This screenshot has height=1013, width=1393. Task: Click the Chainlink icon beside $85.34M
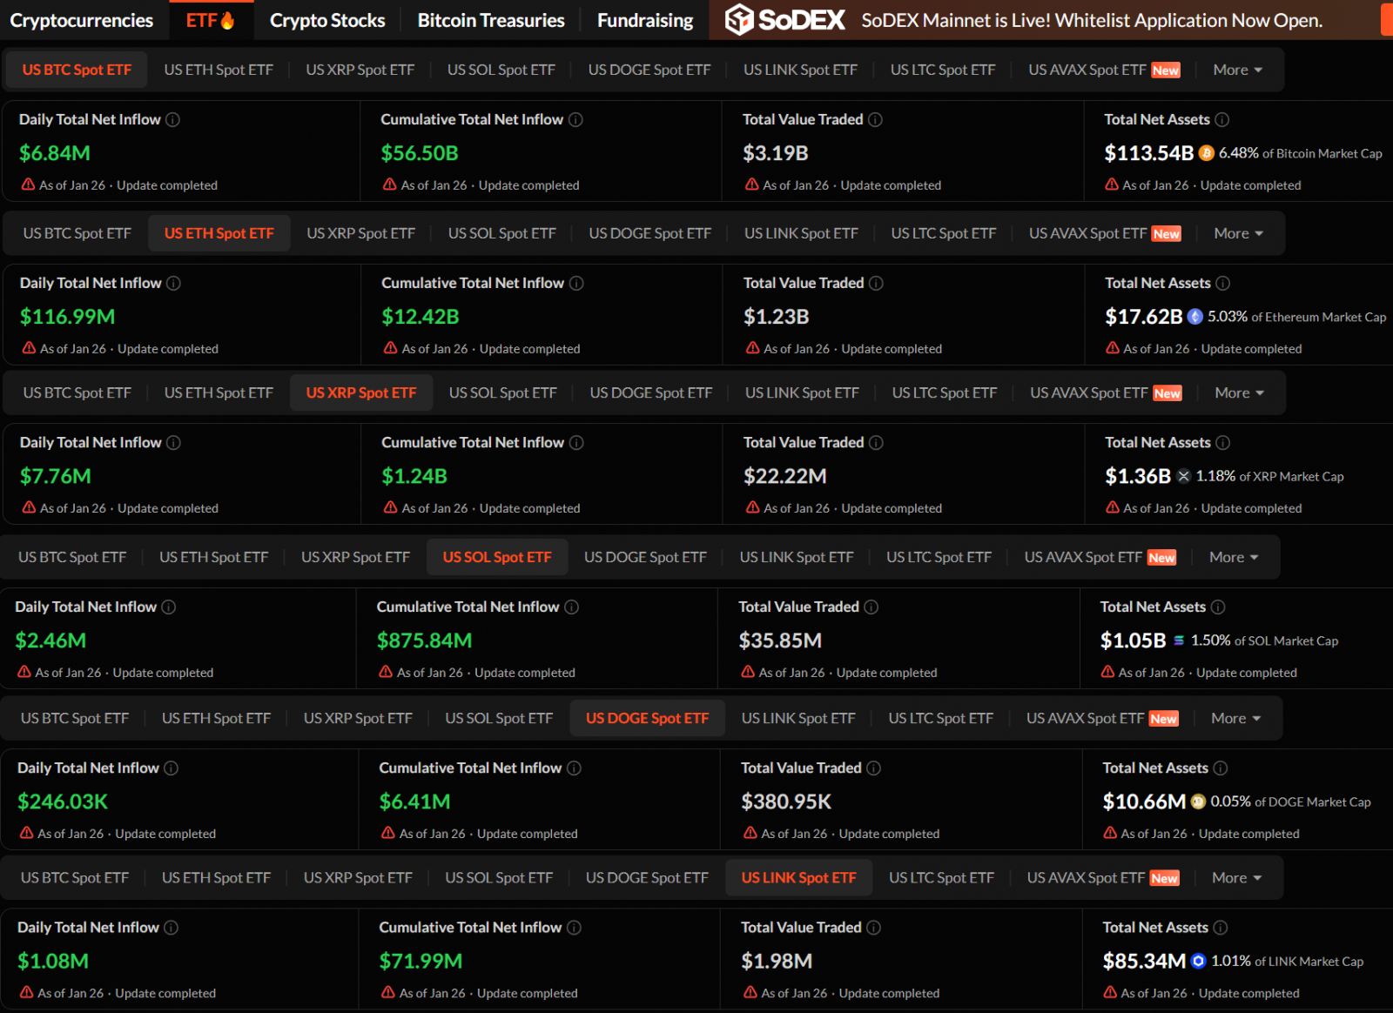click(1198, 961)
